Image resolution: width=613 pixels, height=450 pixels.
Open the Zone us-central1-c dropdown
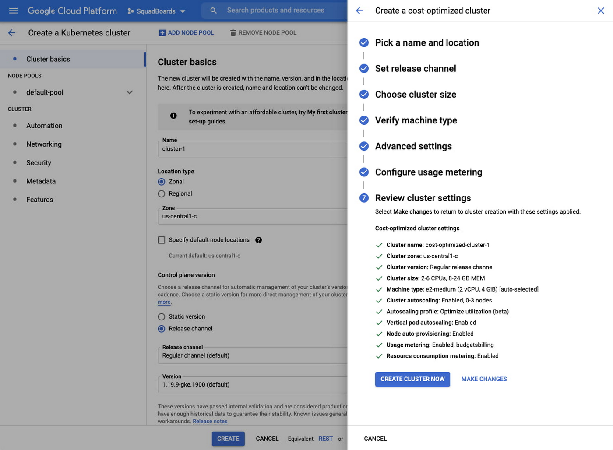coord(253,216)
